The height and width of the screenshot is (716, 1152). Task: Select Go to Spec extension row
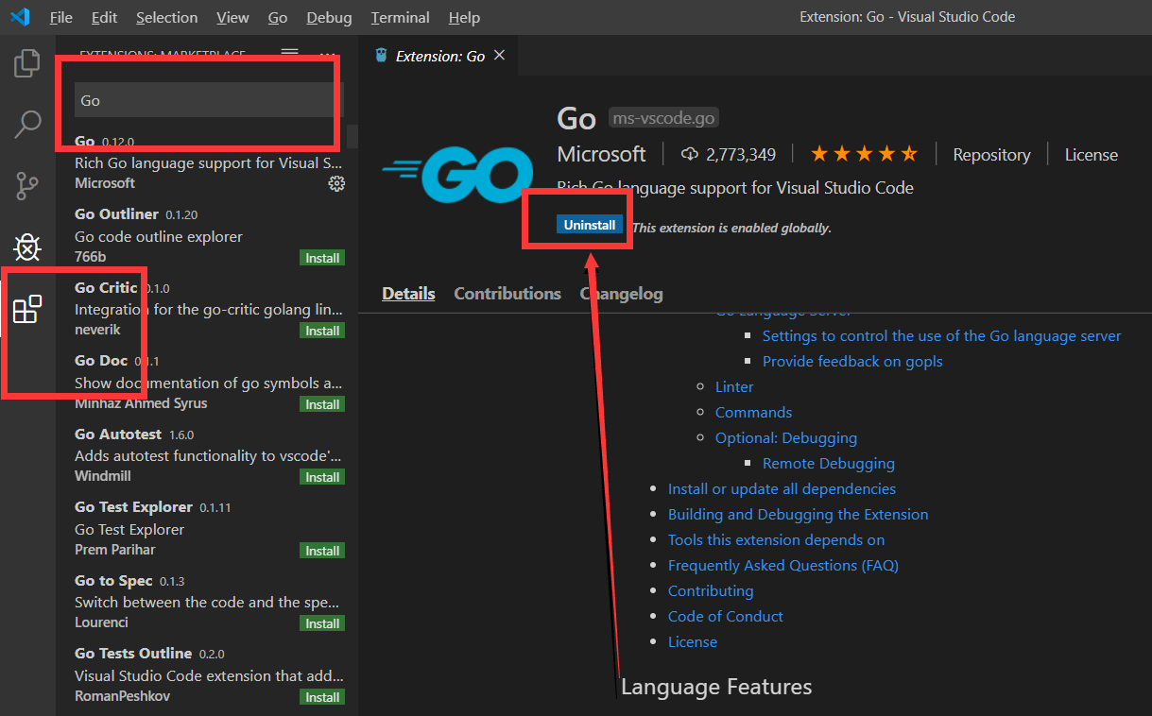208,601
